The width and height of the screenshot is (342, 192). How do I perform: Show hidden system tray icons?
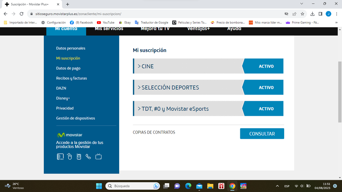[277, 186]
